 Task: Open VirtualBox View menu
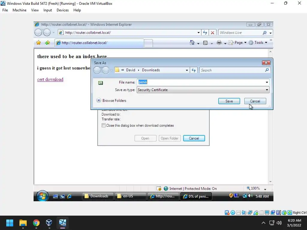click(35, 10)
